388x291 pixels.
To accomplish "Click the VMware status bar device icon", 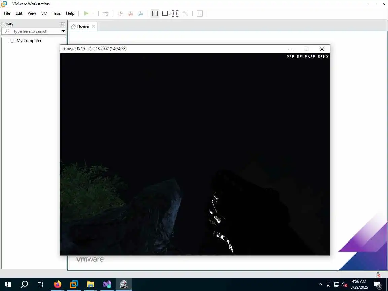I will tap(378, 274).
